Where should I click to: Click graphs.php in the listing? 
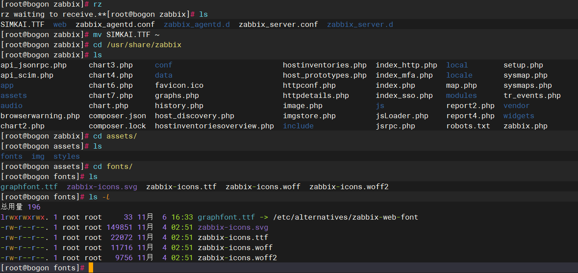[x=177, y=95]
